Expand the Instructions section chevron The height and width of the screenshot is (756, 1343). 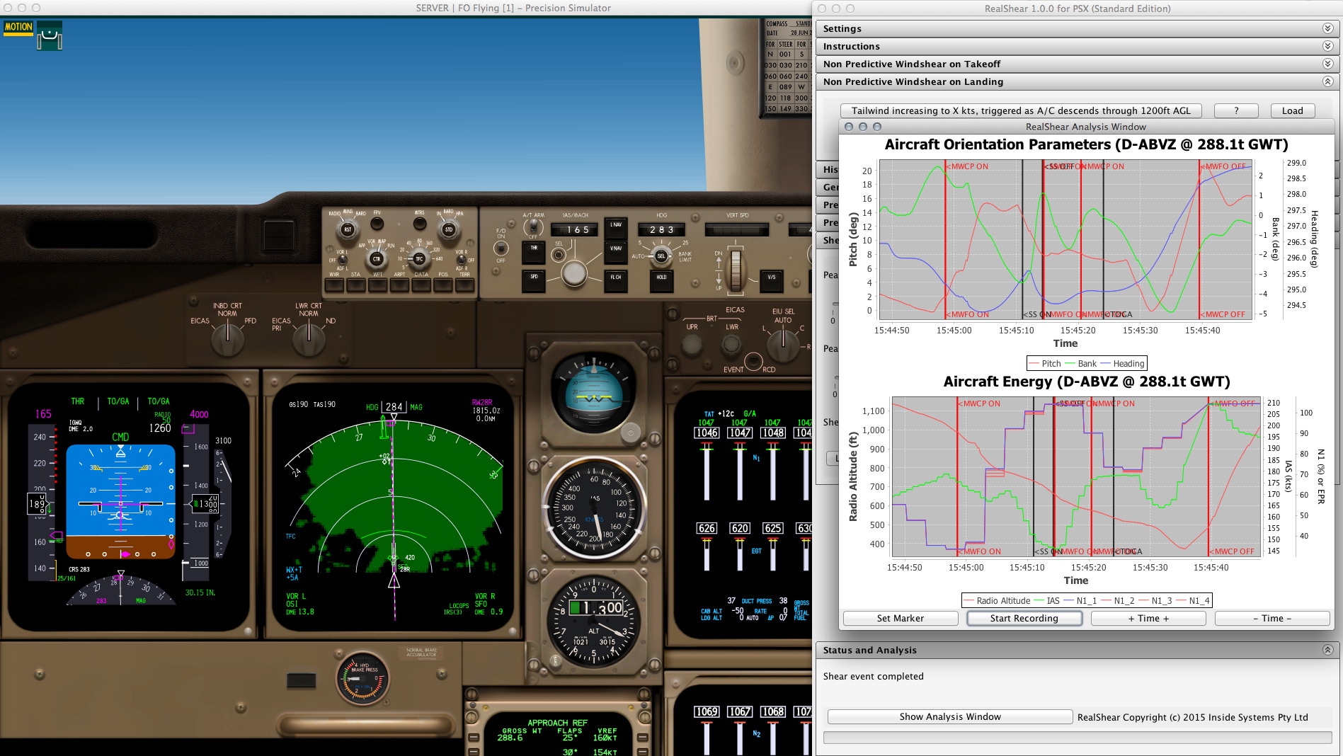pos(1327,46)
